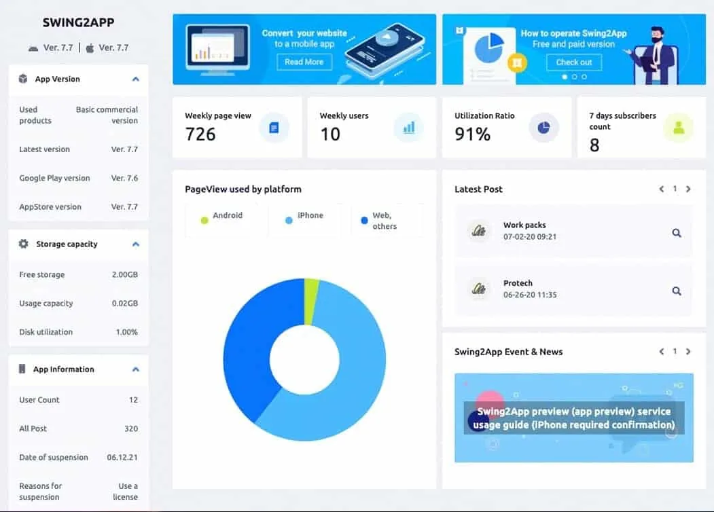Image resolution: width=714 pixels, height=512 pixels.
Task: Click the Check out banner button
Action: click(573, 62)
